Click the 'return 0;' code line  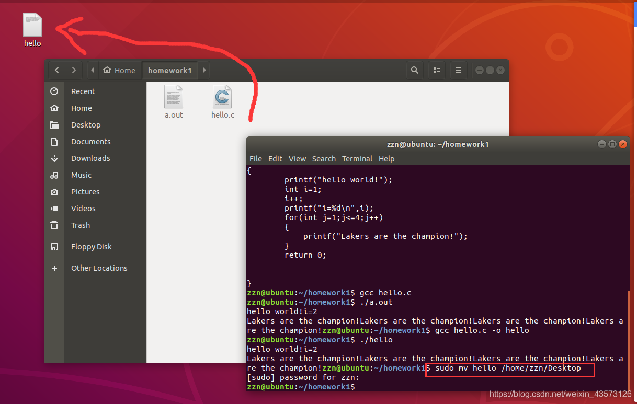point(305,255)
